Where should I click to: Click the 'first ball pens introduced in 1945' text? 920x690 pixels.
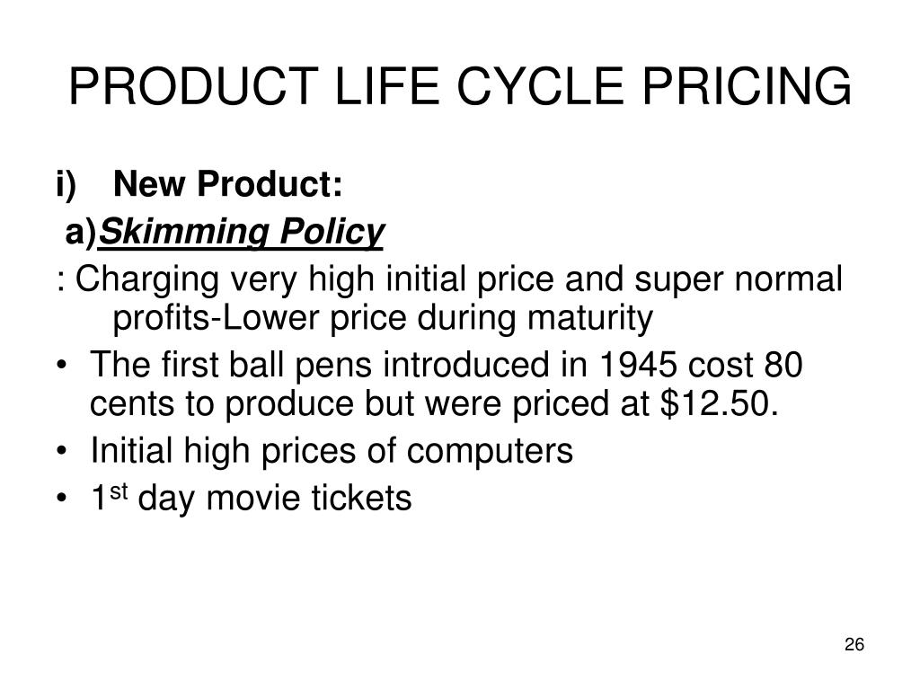419,364
